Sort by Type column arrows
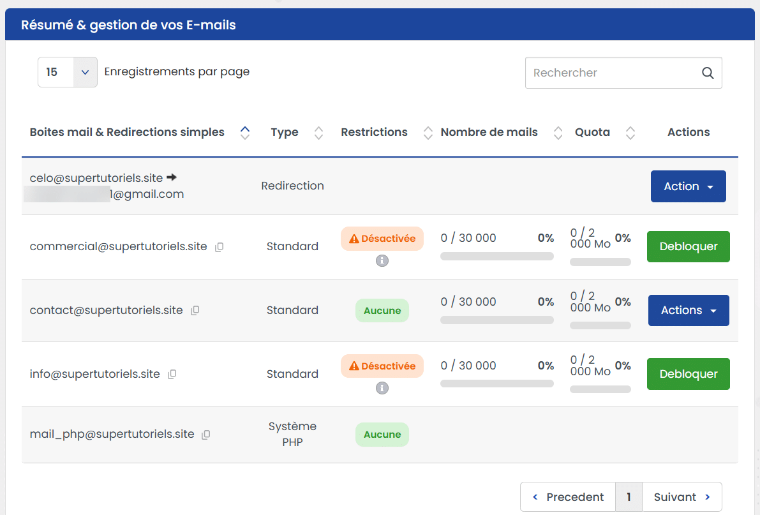The width and height of the screenshot is (760, 515). click(x=318, y=133)
